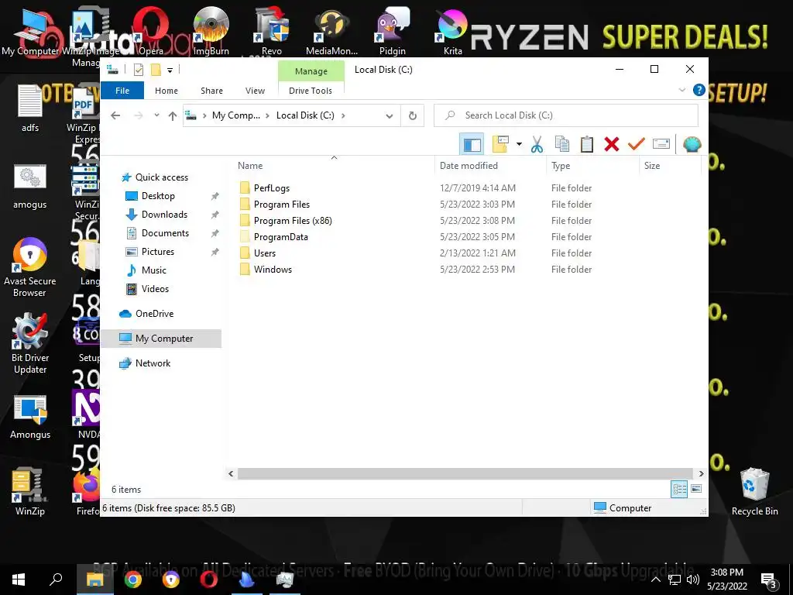Select Avast Secure Browser desktop icon
The image size is (793, 595).
pyautogui.click(x=30, y=267)
